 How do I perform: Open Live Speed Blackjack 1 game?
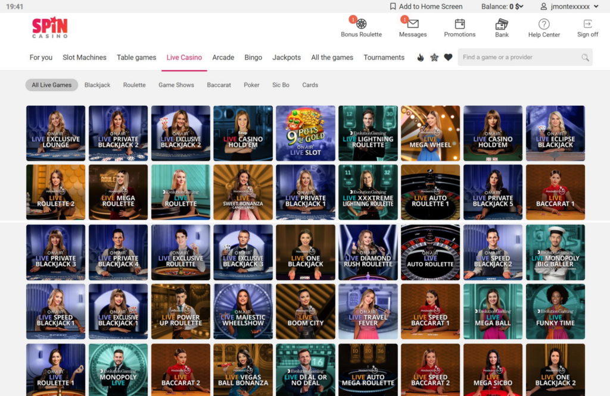click(55, 312)
